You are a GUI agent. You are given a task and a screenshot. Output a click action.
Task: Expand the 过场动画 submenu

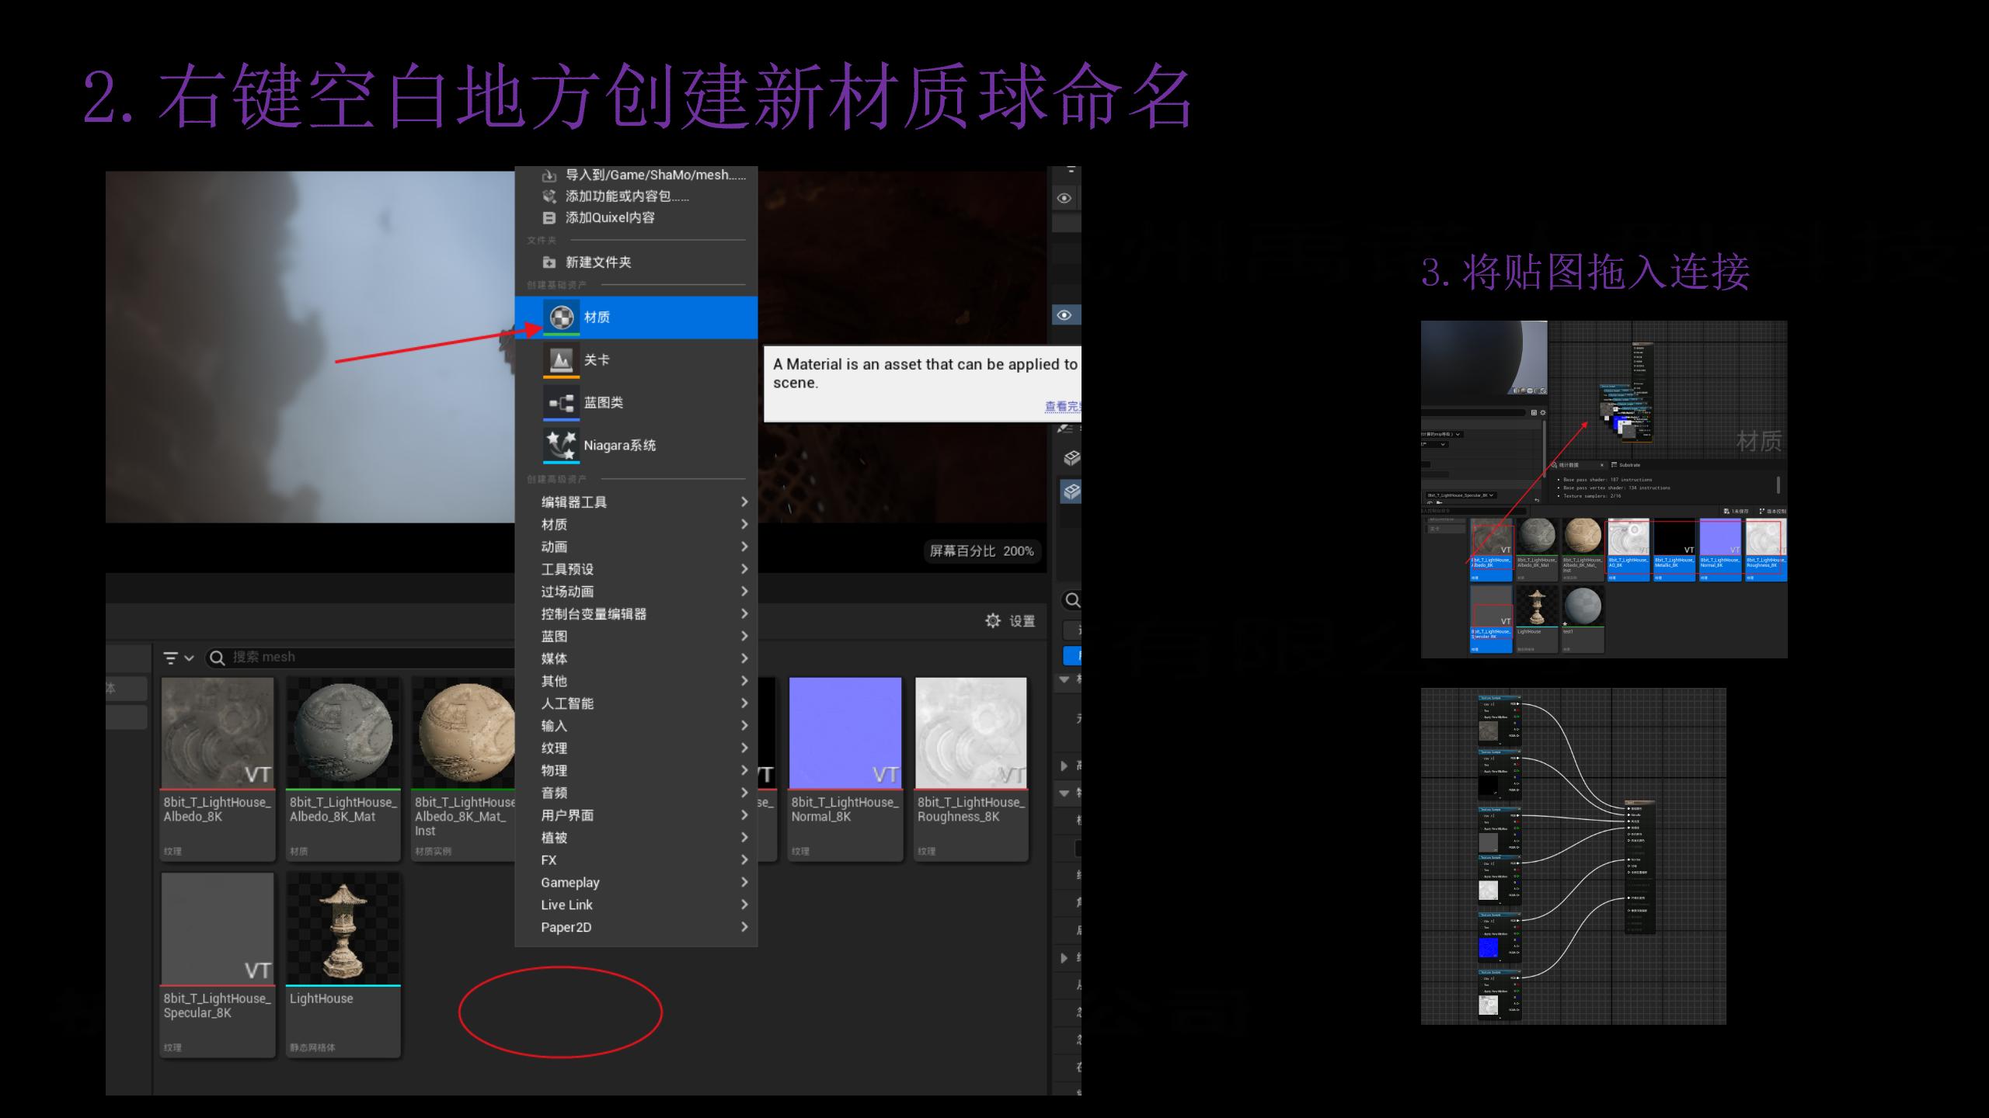point(636,592)
